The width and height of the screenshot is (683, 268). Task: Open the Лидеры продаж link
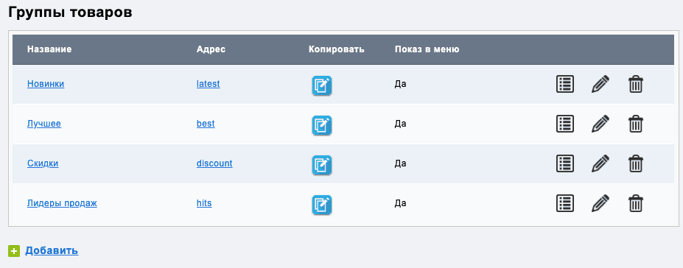click(62, 203)
